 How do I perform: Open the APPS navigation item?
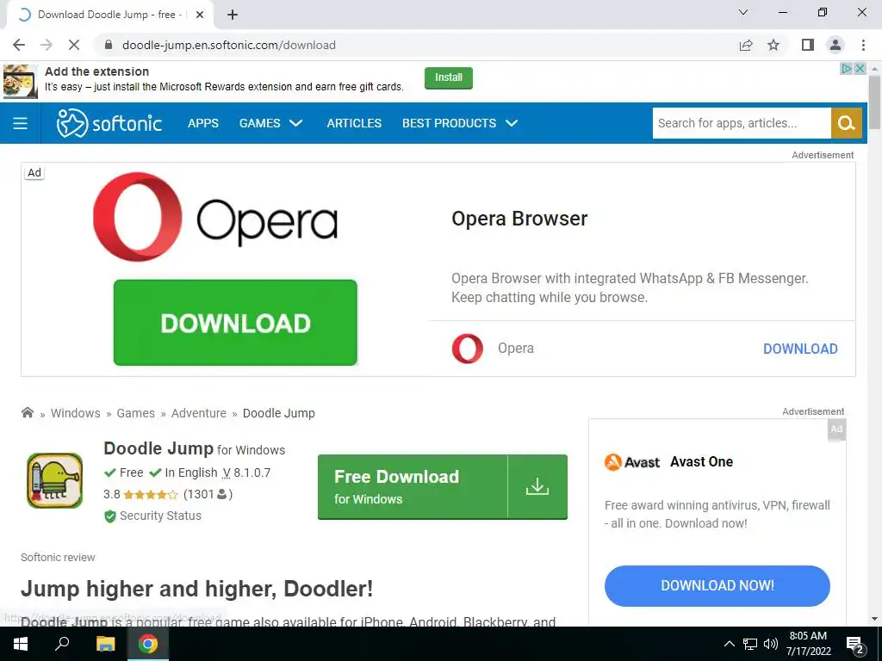203,123
